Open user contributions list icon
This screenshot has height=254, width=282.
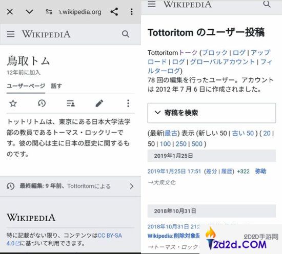[71, 103]
